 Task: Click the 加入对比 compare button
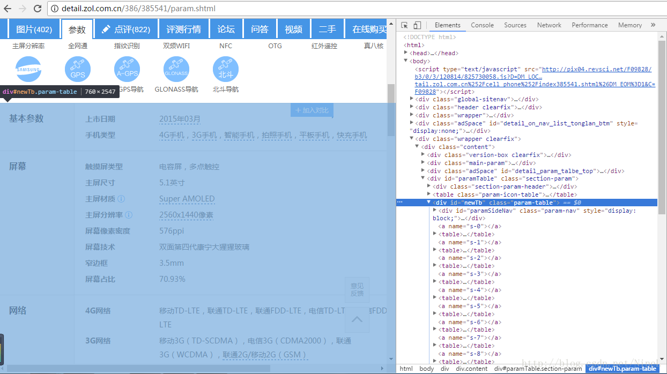pyautogui.click(x=312, y=110)
